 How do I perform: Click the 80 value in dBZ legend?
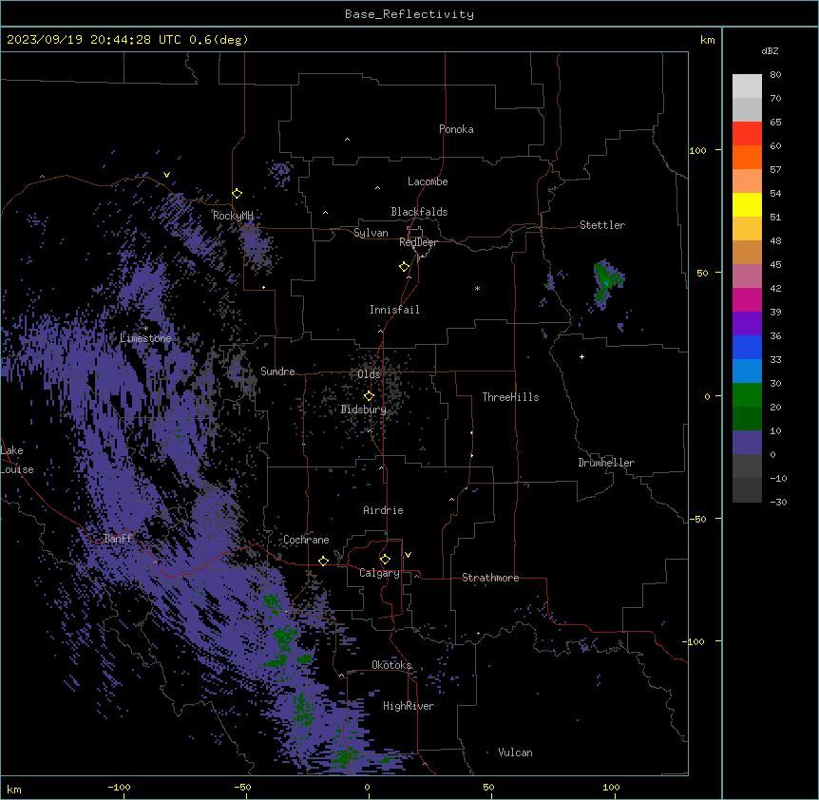[x=775, y=75]
